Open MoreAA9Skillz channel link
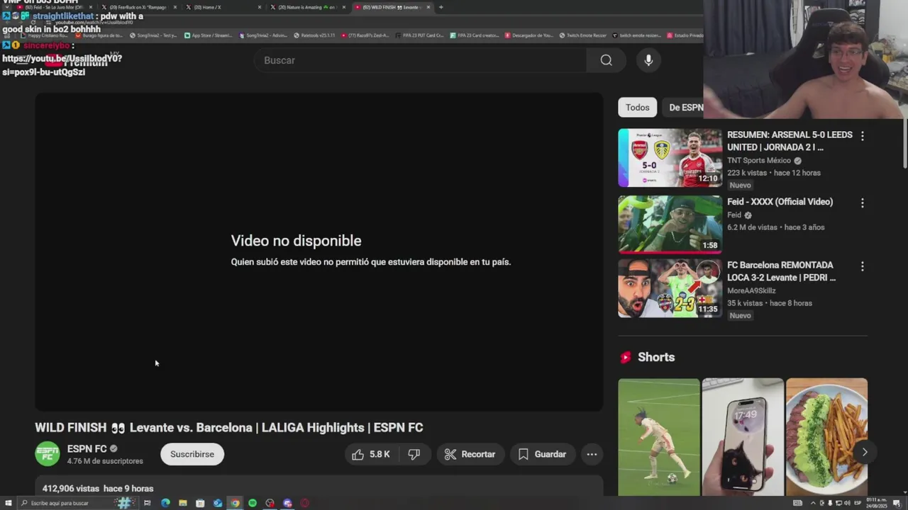This screenshot has width=908, height=510. click(x=751, y=290)
